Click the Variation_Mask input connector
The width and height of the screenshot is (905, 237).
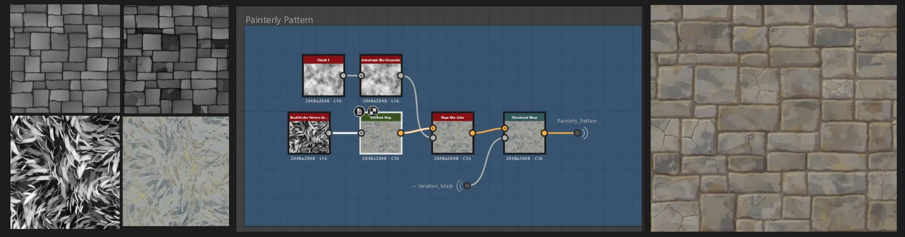(x=467, y=186)
